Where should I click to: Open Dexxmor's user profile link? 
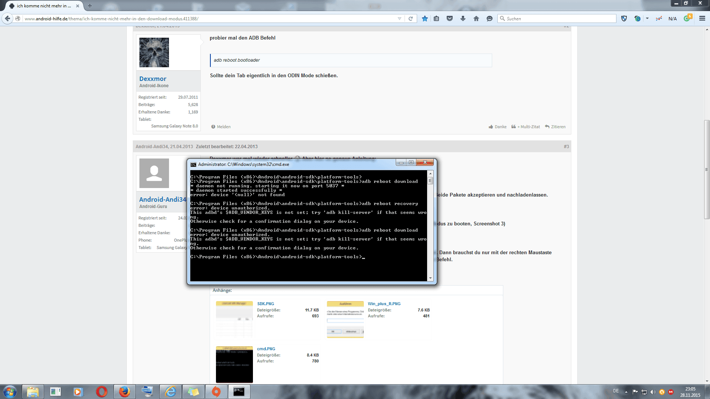click(153, 79)
